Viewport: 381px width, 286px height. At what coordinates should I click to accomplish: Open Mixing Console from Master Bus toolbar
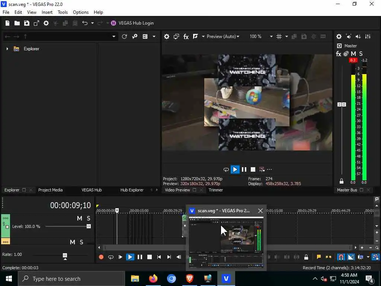point(368,36)
